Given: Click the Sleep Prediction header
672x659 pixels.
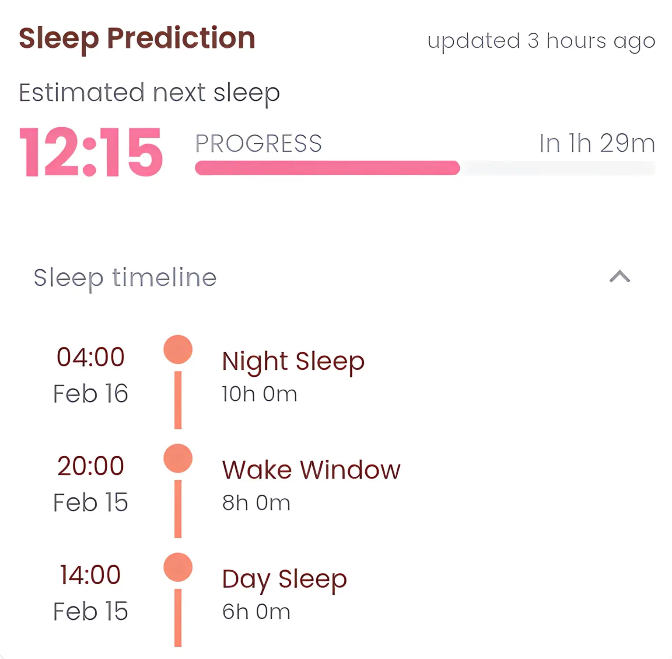Looking at the screenshot, I should pyautogui.click(x=137, y=38).
